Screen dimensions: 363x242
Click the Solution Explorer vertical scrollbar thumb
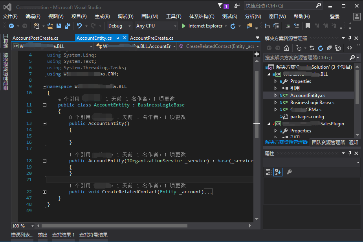(x=357, y=86)
